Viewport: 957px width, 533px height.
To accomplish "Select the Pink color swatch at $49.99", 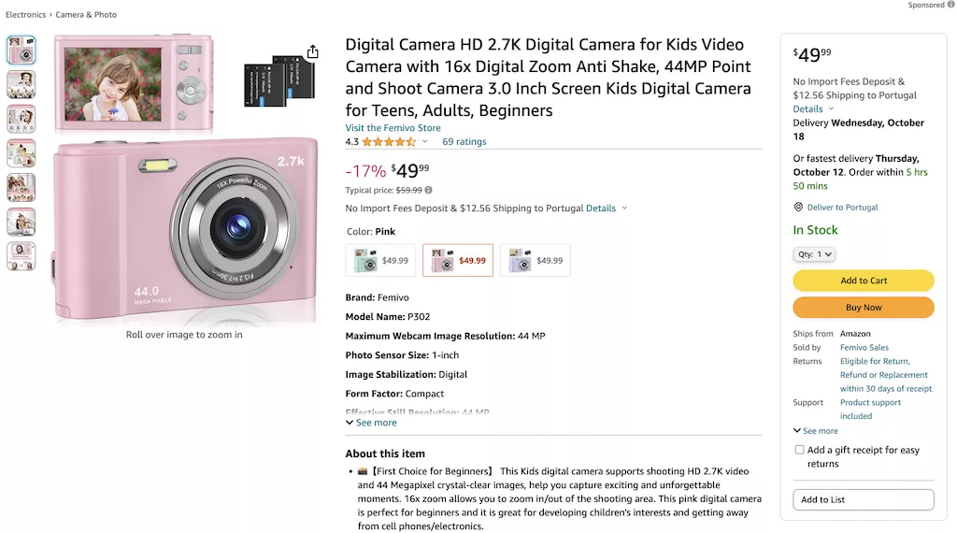I will coord(458,261).
